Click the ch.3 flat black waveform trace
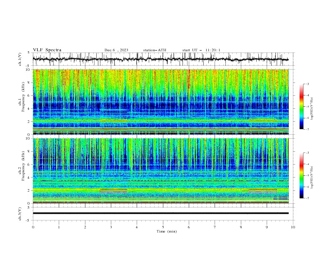 (160, 213)
